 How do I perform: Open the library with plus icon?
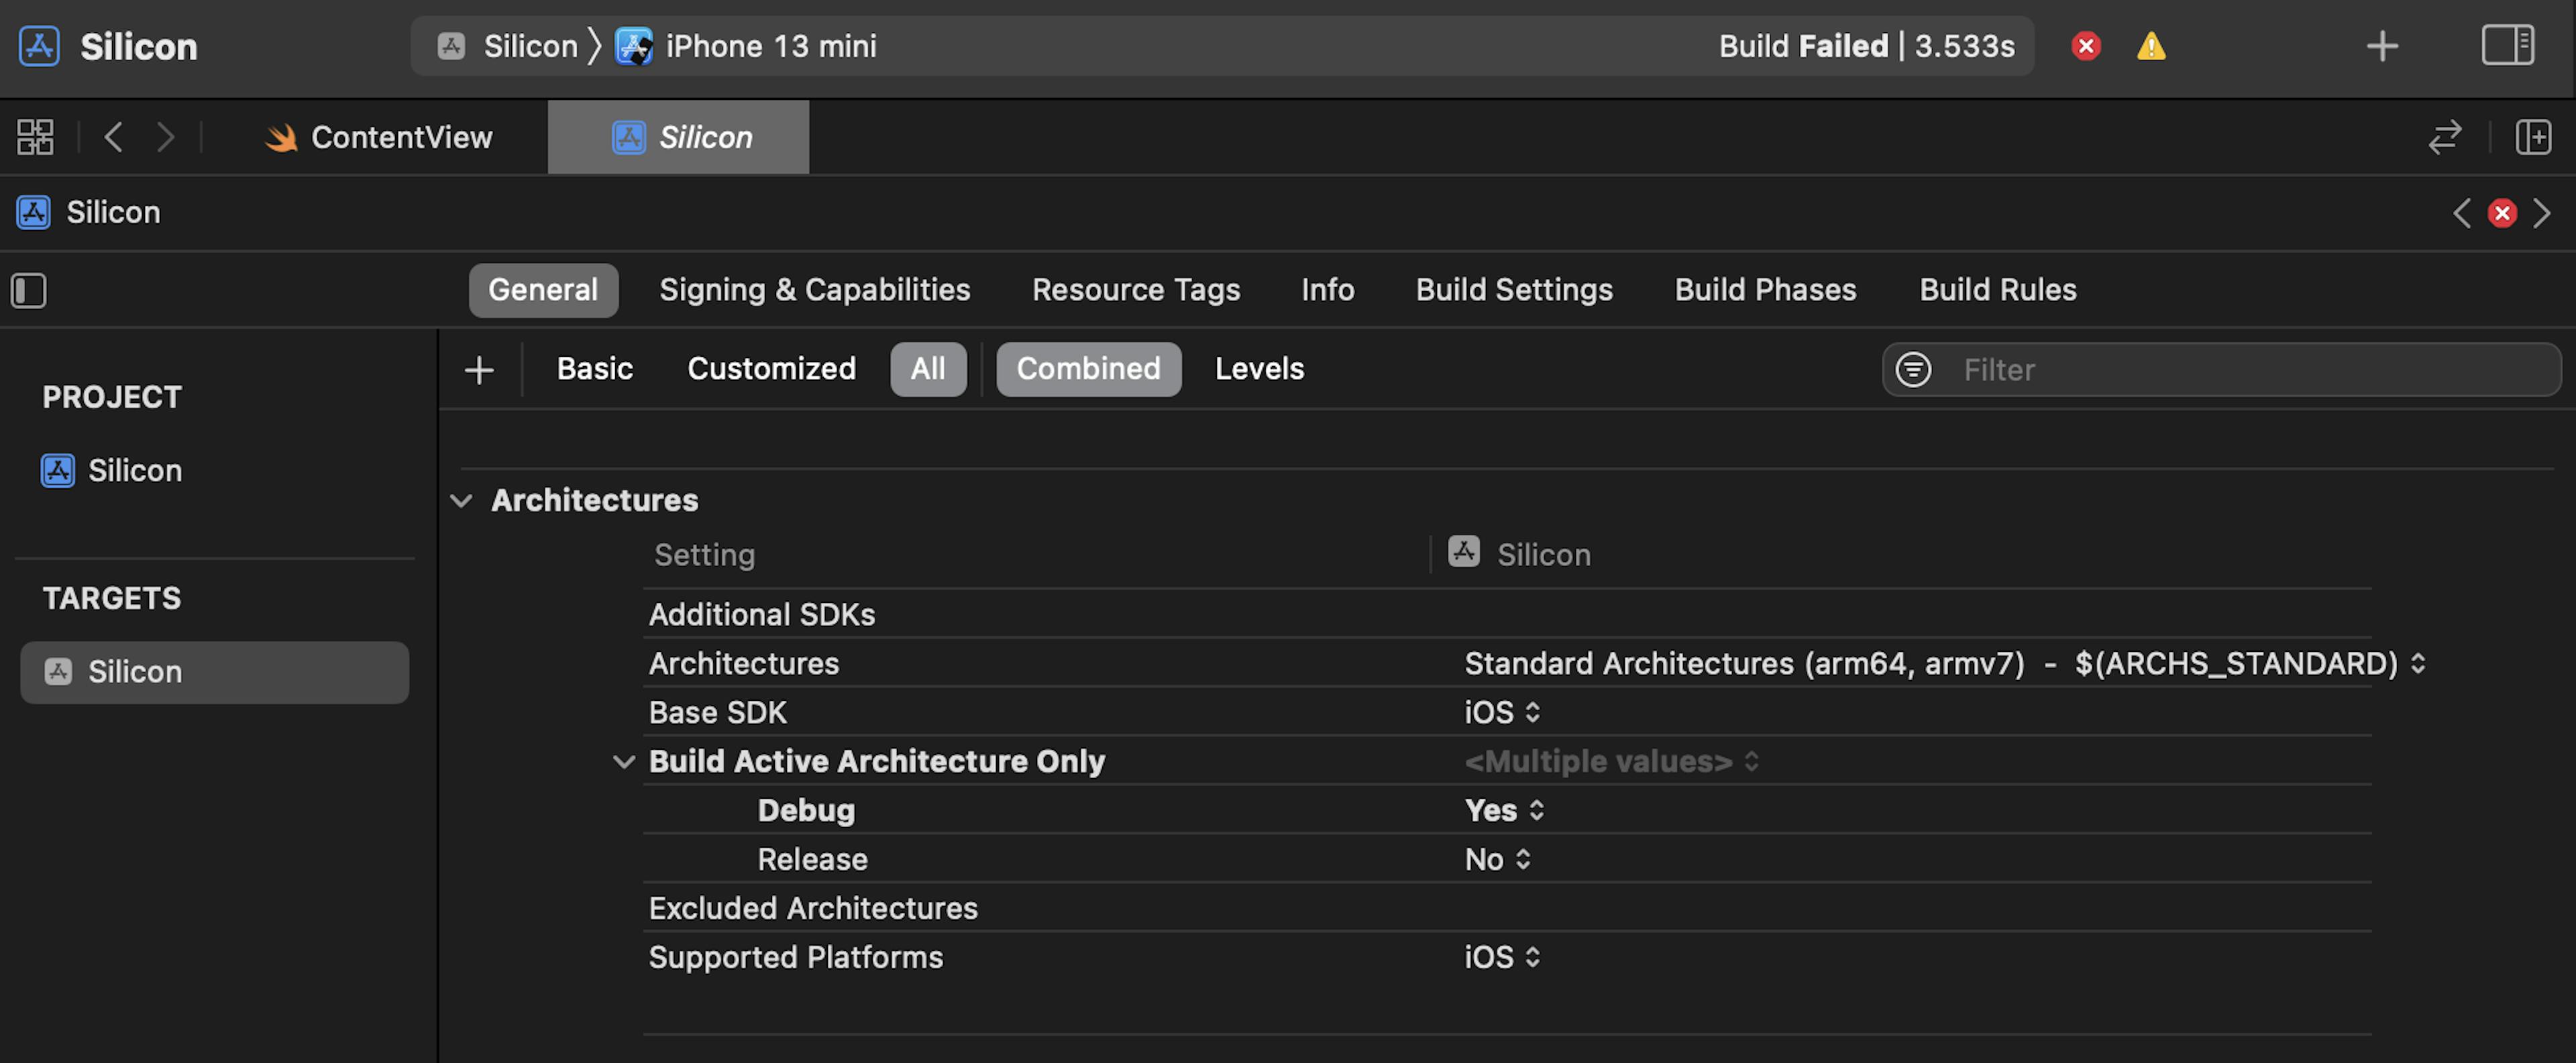tap(2382, 46)
